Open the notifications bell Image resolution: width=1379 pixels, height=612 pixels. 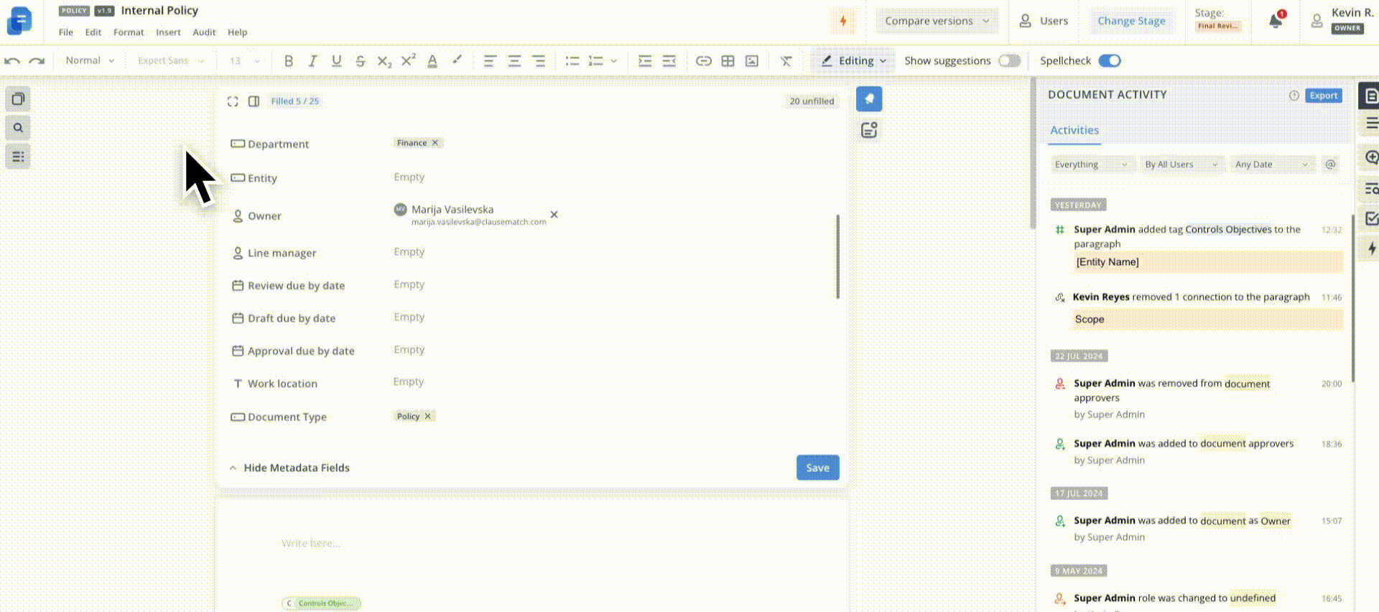click(1276, 21)
